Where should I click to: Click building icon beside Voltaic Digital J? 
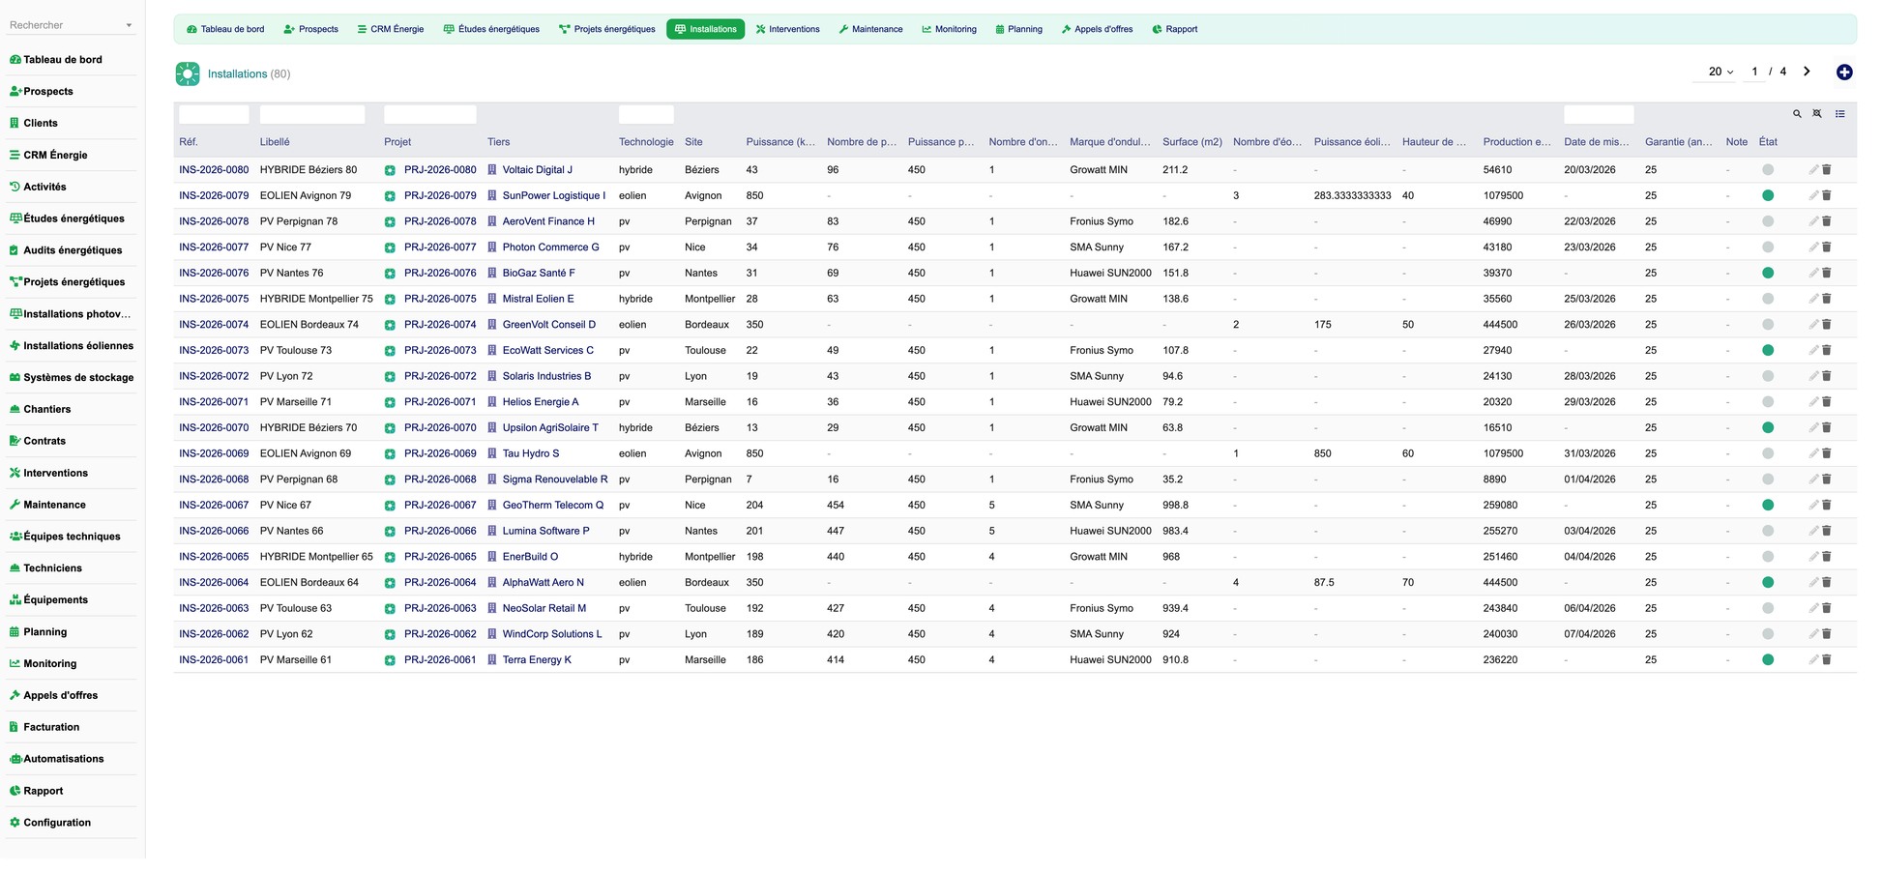(492, 170)
